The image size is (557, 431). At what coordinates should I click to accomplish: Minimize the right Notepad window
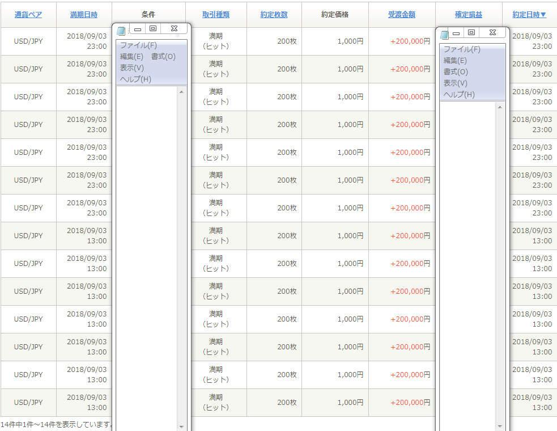(456, 33)
